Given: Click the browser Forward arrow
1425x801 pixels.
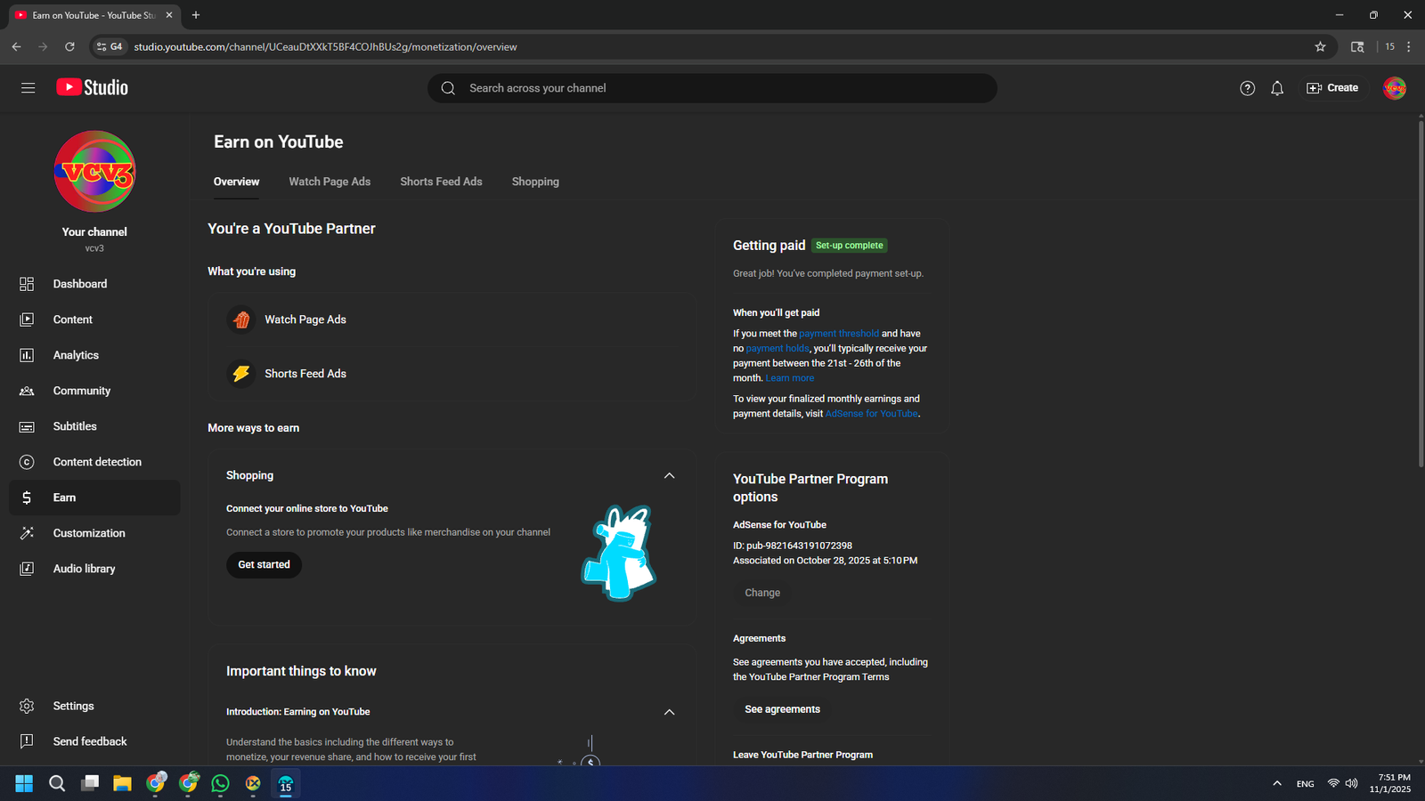Looking at the screenshot, I should [43, 47].
